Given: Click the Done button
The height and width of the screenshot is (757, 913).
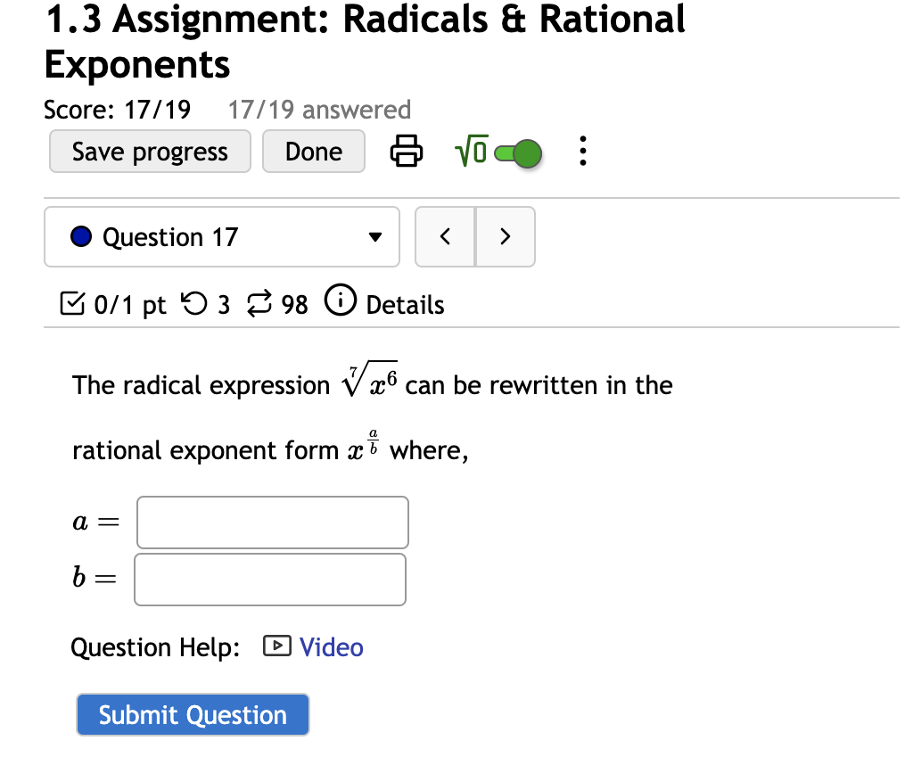Looking at the screenshot, I should click(x=313, y=151).
